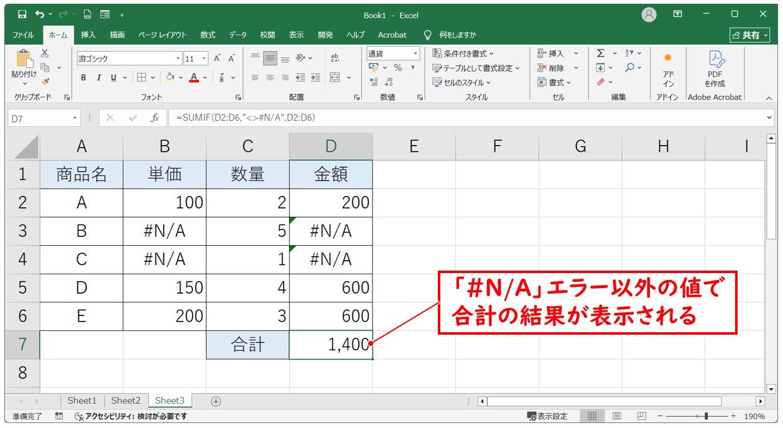Click the Insert Function fx icon

pyautogui.click(x=155, y=118)
